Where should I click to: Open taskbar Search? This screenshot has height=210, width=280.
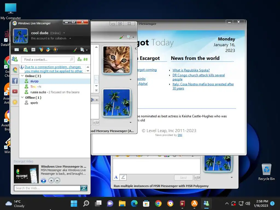[86, 203]
